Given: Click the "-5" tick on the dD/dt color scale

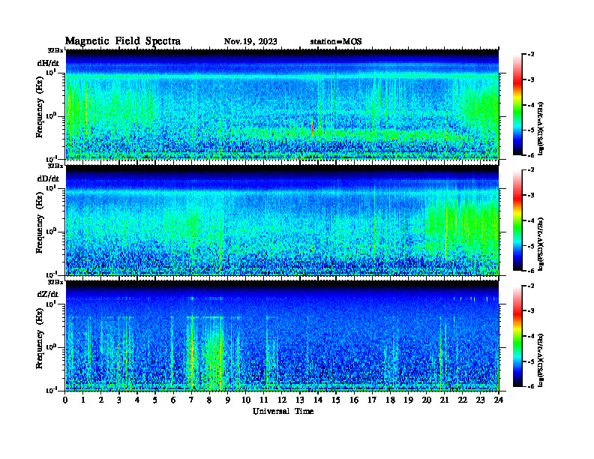Looking at the screenshot, I should click(x=531, y=246).
